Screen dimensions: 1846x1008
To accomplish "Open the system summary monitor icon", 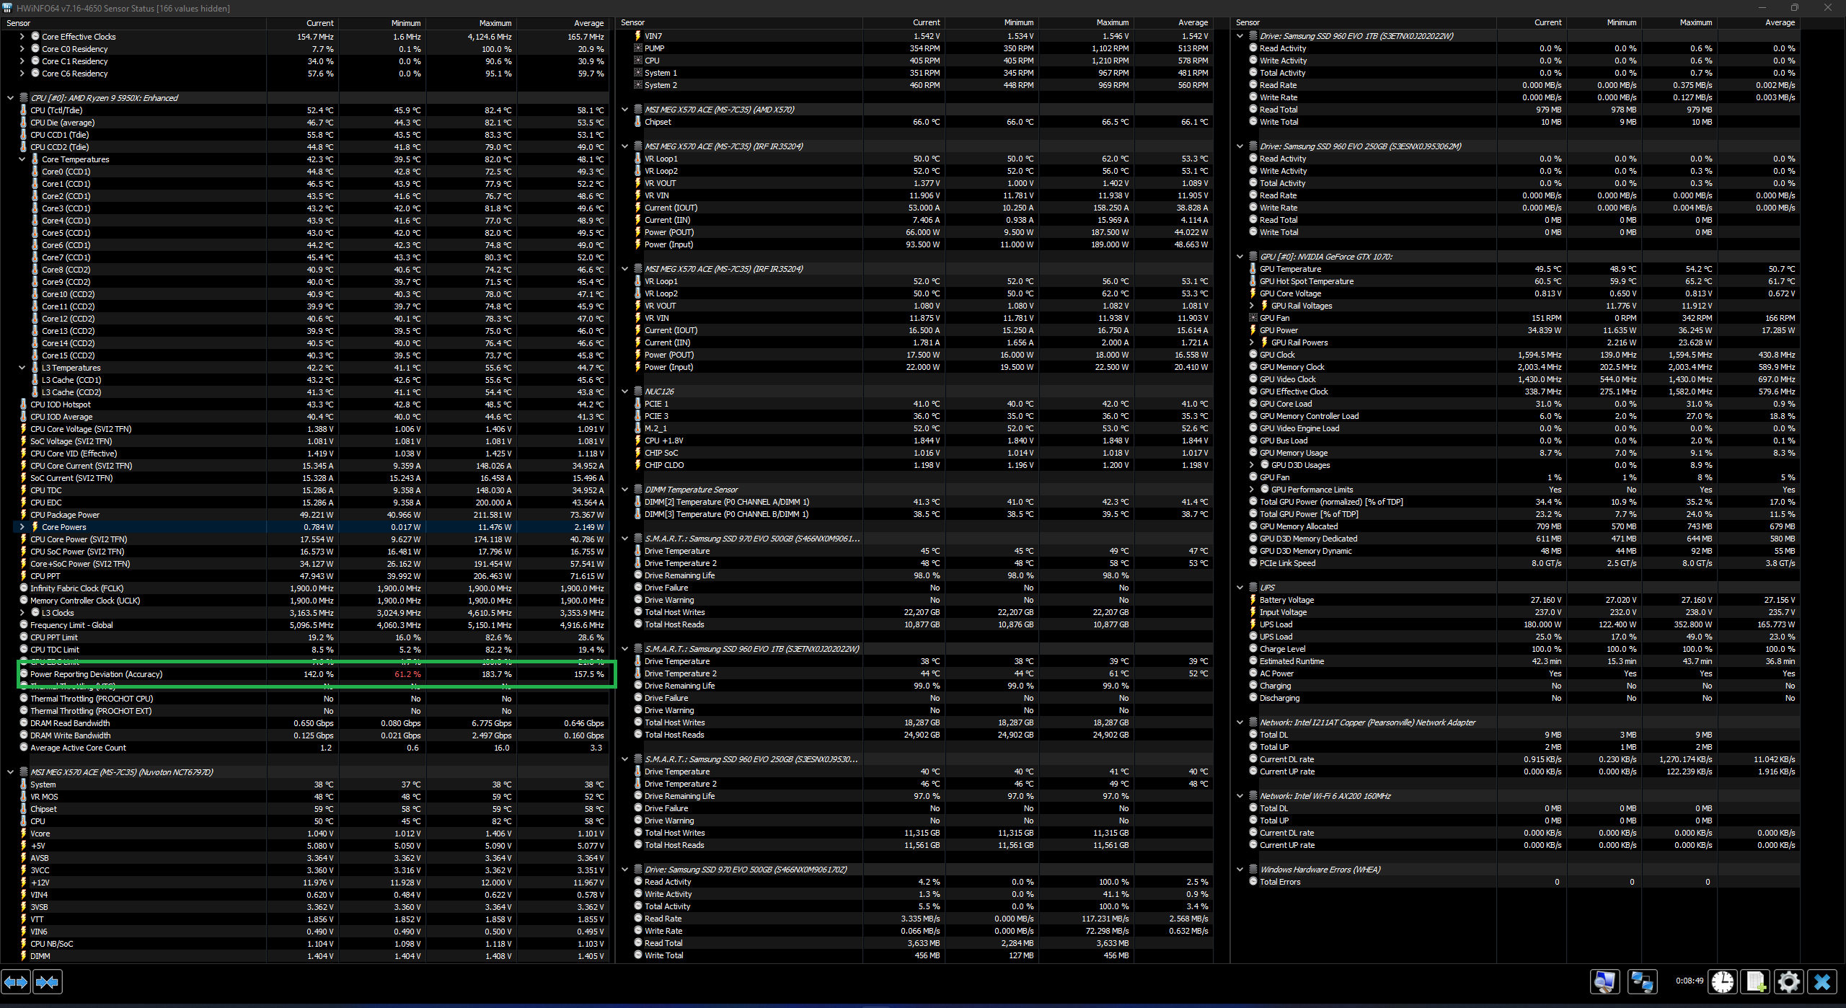I will pos(1604,981).
